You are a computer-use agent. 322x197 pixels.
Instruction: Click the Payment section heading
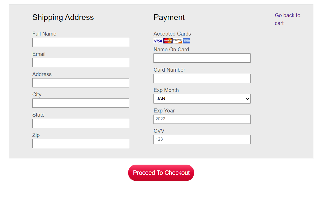pos(169,17)
